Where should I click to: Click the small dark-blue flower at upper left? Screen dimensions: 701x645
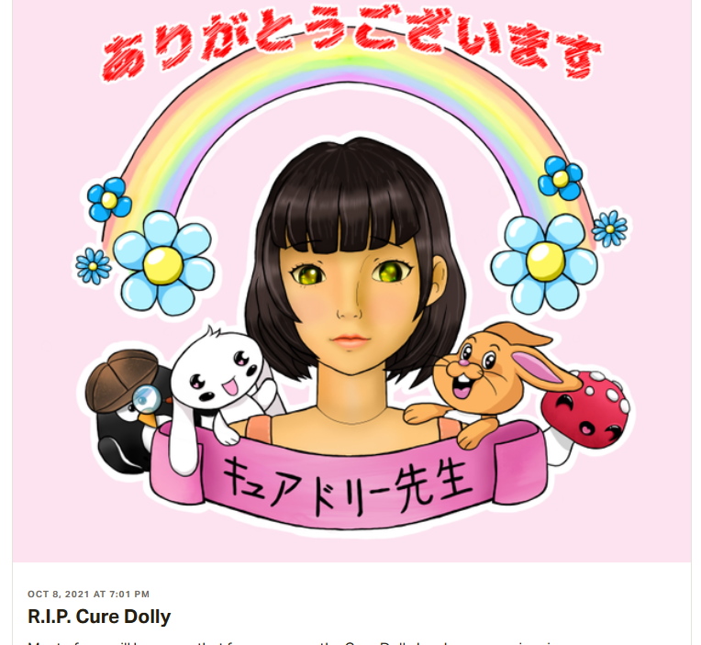pyautogui.click(x=109, y=200)
